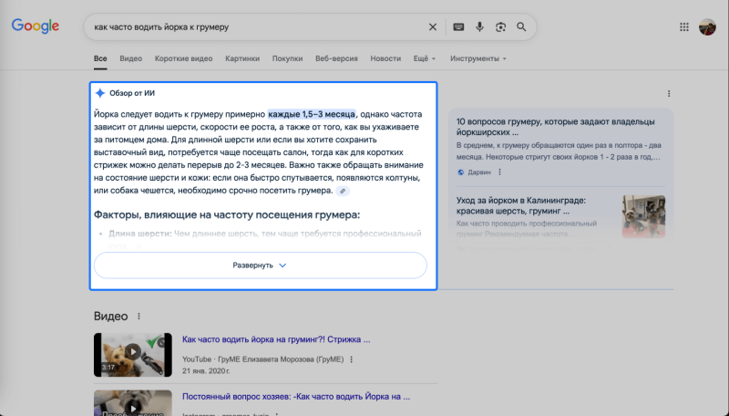Viewport: 729px width, 416px height.
Task: Open 'Постоянный вопрос хозяев' video link
Action: [296, 397]
